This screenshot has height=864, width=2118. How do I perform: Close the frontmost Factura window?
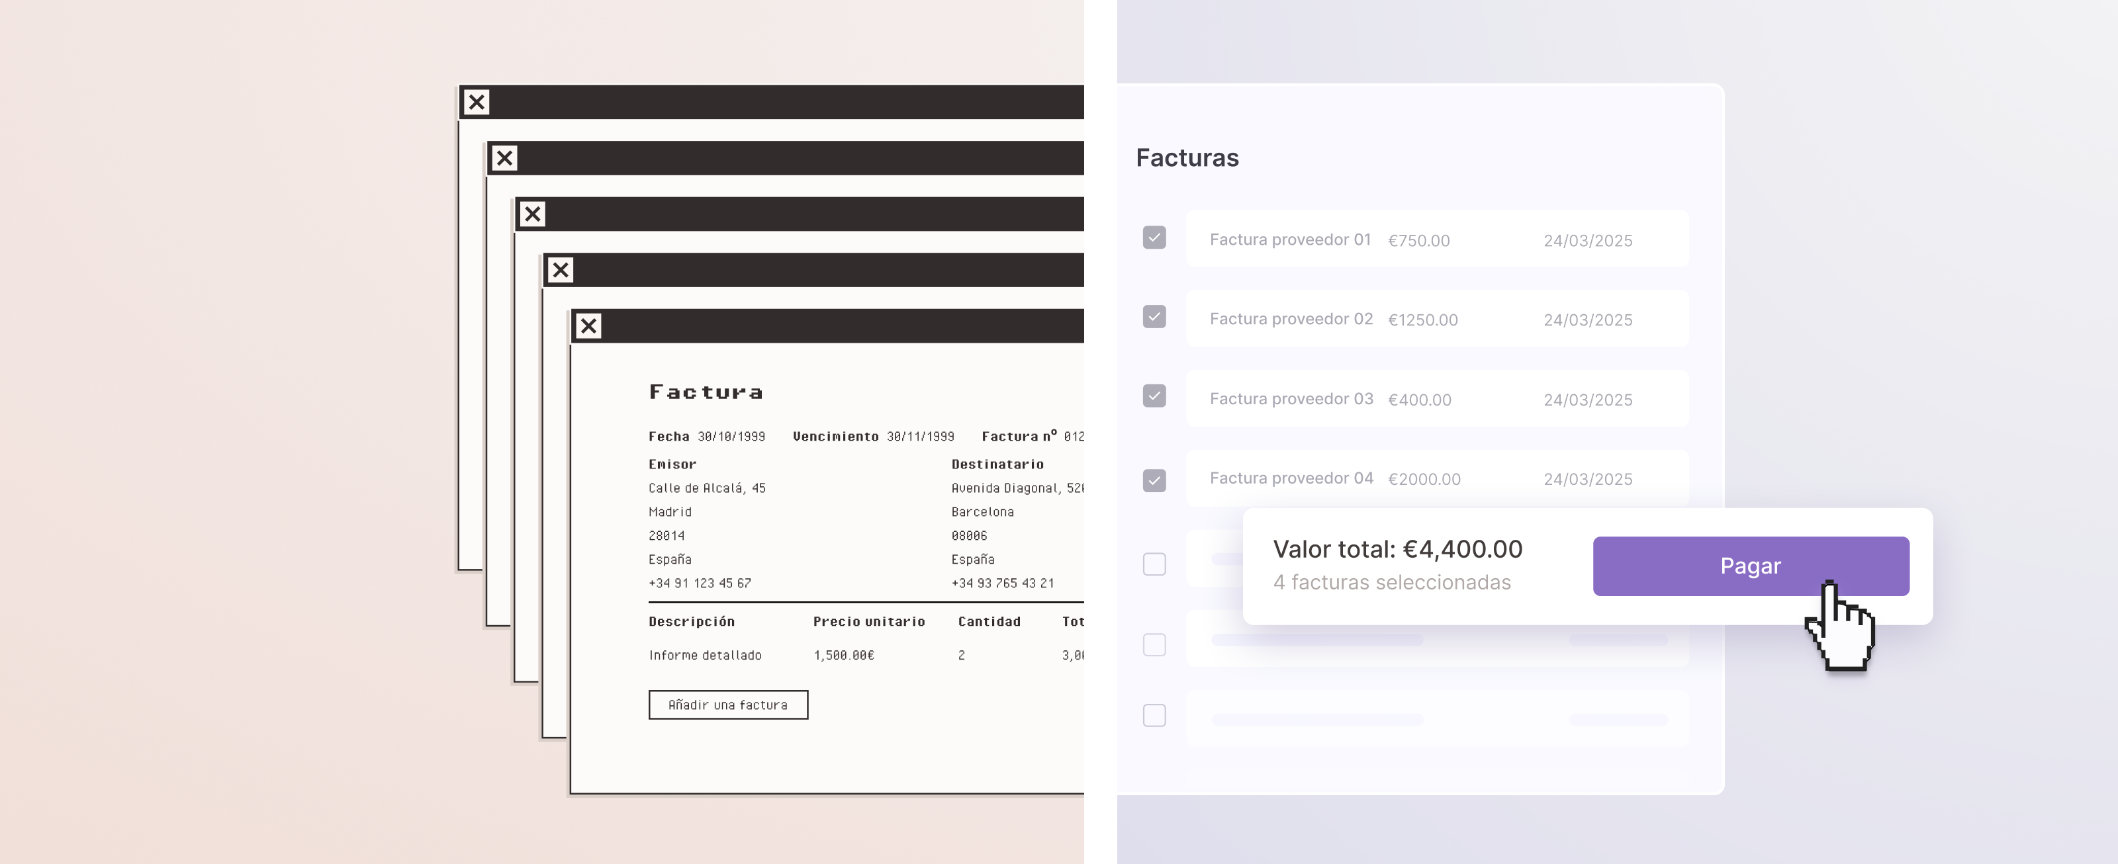tap(588, 325)
